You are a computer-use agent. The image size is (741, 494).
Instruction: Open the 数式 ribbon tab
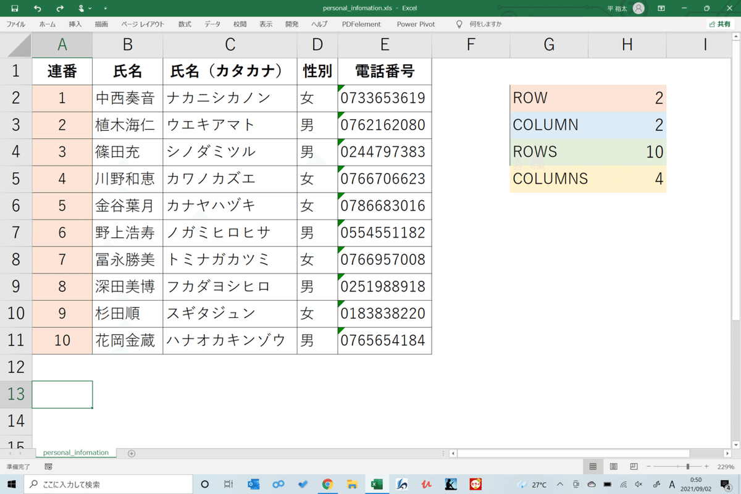185,24
